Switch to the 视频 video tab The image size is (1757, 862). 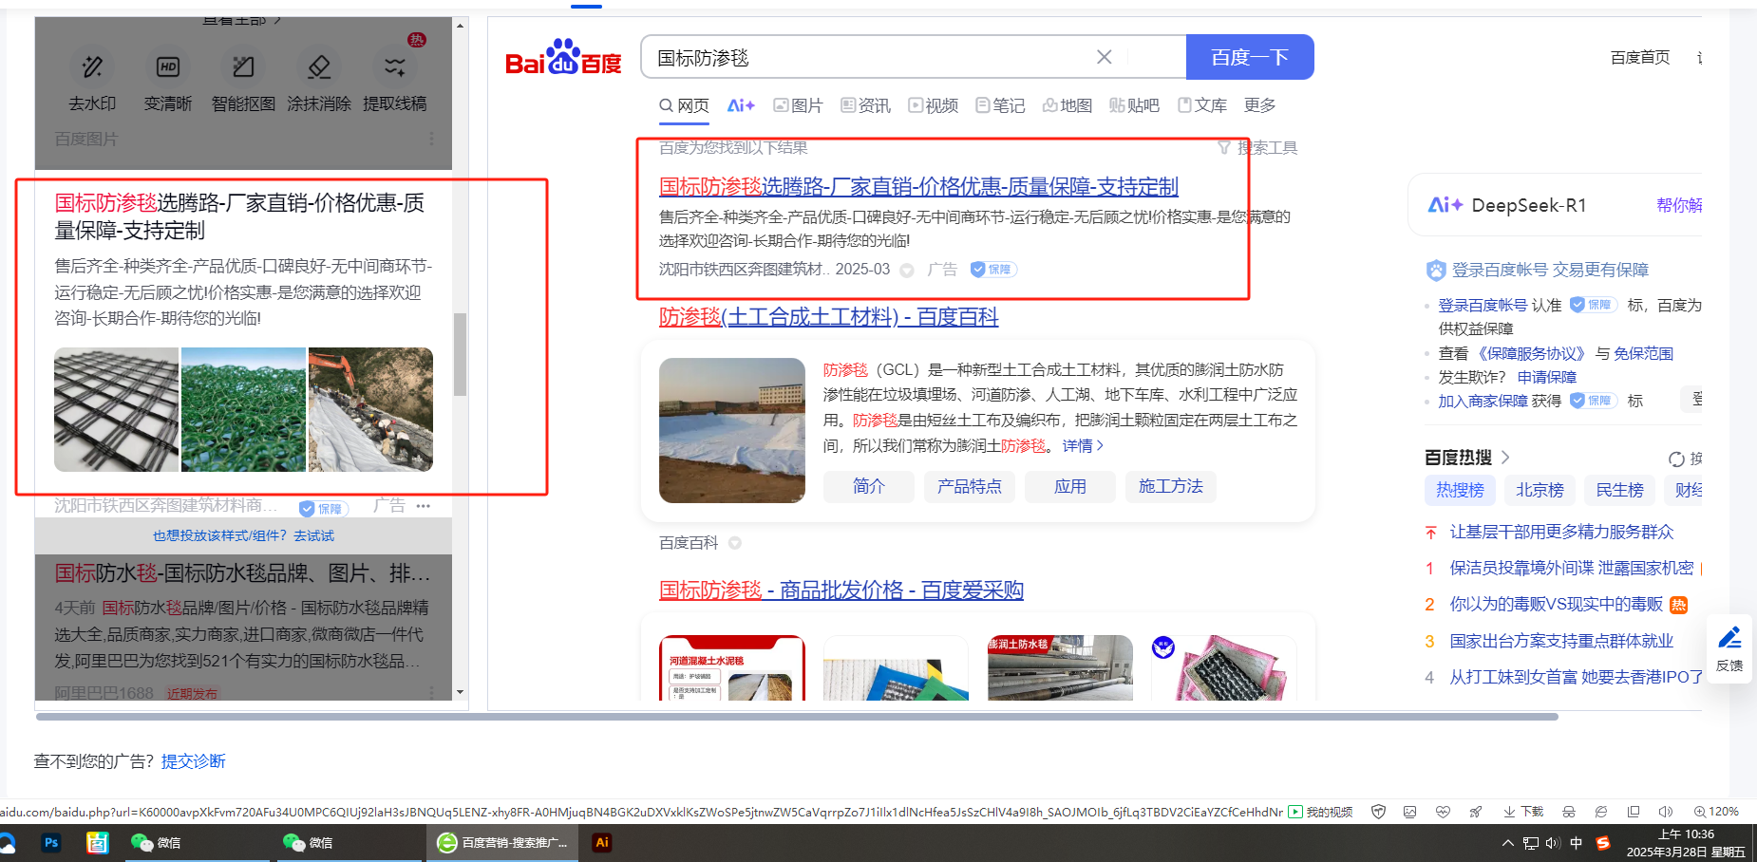(x=934, y=105)
